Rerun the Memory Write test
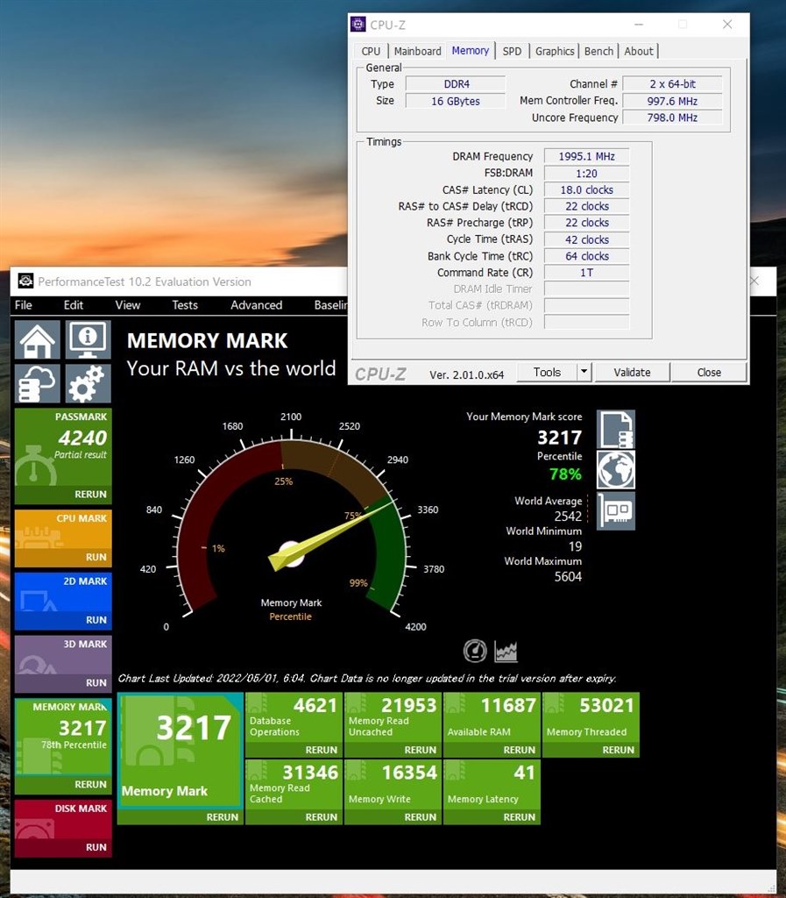This screenshot has height=898, width=786. (x=420, y=816)
